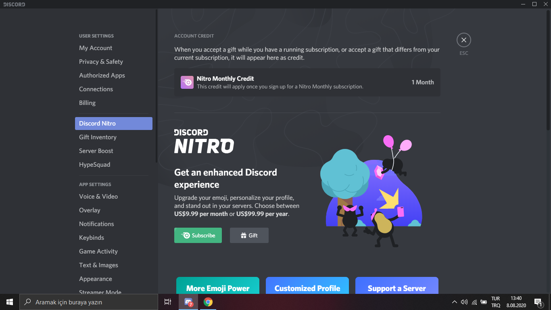Open Gift Inventory
The height and width of the screenshot is (310, 551).
(x=114, y=137)
